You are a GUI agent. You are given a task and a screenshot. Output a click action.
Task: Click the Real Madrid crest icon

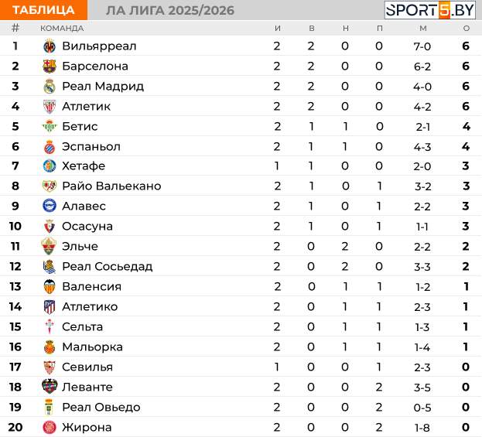(x=50, y=87)
